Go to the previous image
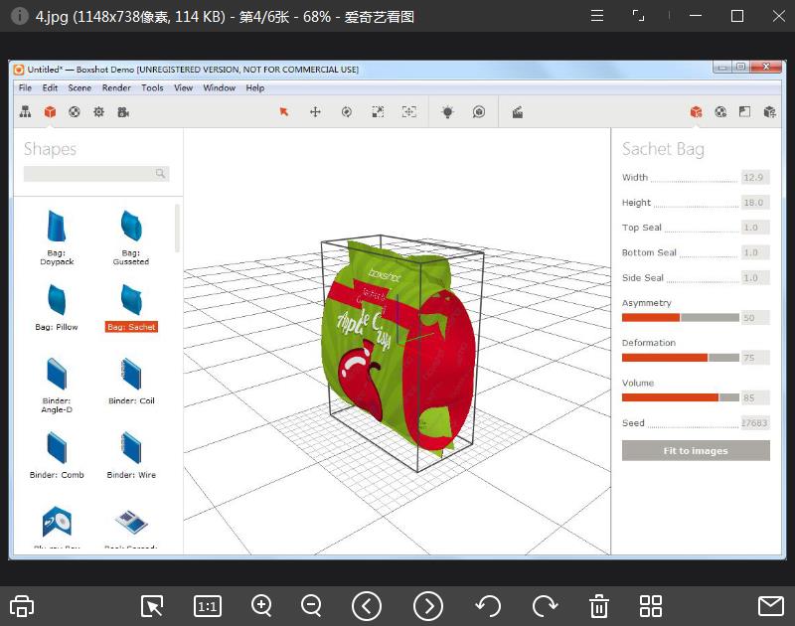The width and height of the screenshot is (795, 626). click(x=367, y=606)
